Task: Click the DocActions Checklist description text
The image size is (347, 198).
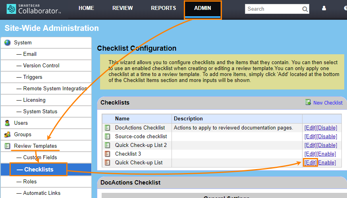Action: 233,128
